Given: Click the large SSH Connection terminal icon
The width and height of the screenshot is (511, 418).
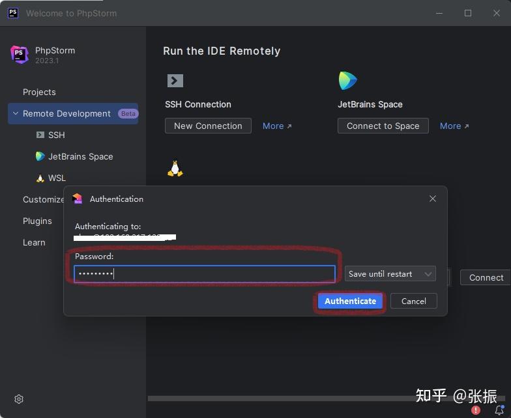Looking at the screenshot, I should [x=175, y=81].
